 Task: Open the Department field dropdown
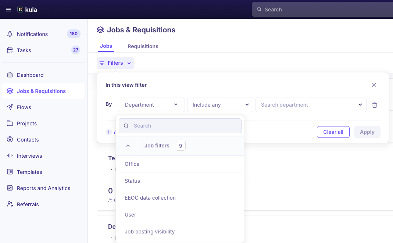151,105
